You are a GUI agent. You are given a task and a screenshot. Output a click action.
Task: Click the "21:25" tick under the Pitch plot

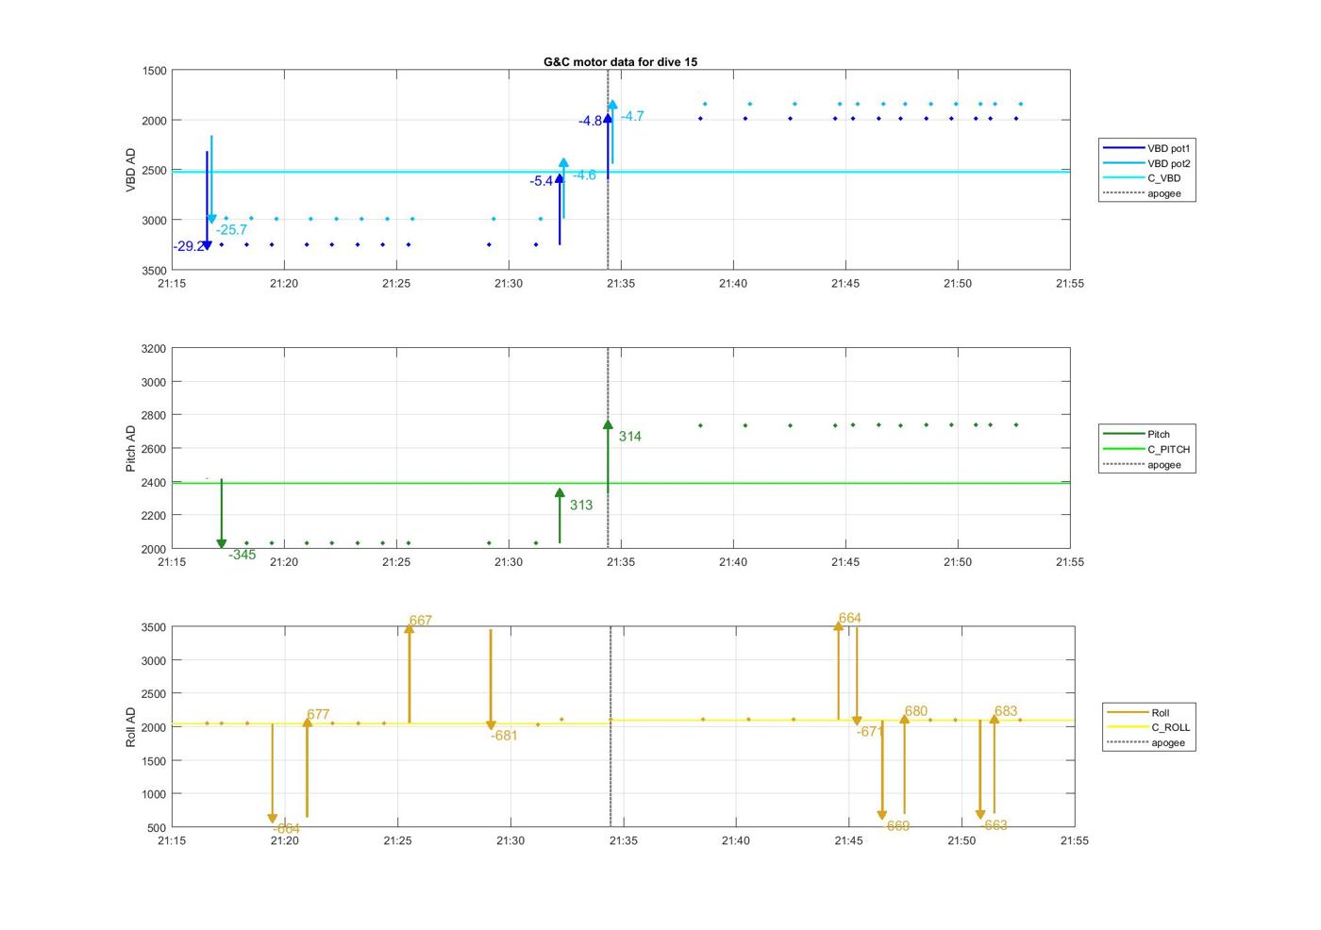coord(396,562)
